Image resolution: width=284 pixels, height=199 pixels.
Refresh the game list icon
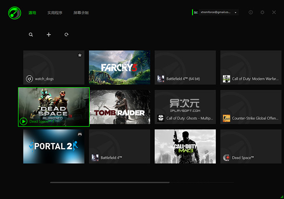(66, 35)
